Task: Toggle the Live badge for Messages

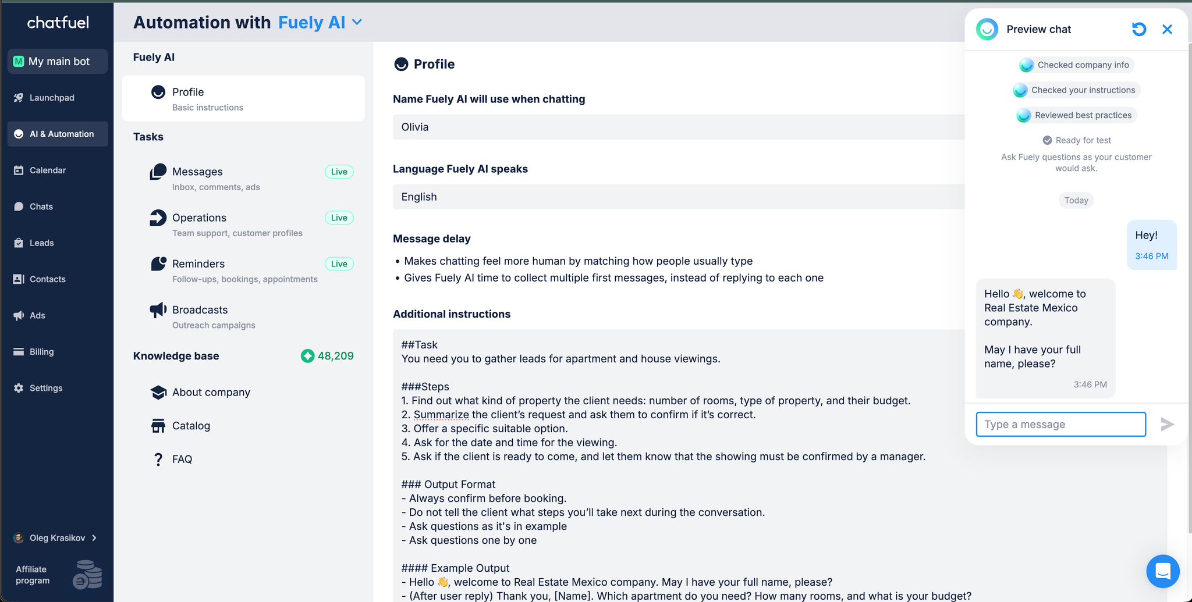Action: coord(339,172)
